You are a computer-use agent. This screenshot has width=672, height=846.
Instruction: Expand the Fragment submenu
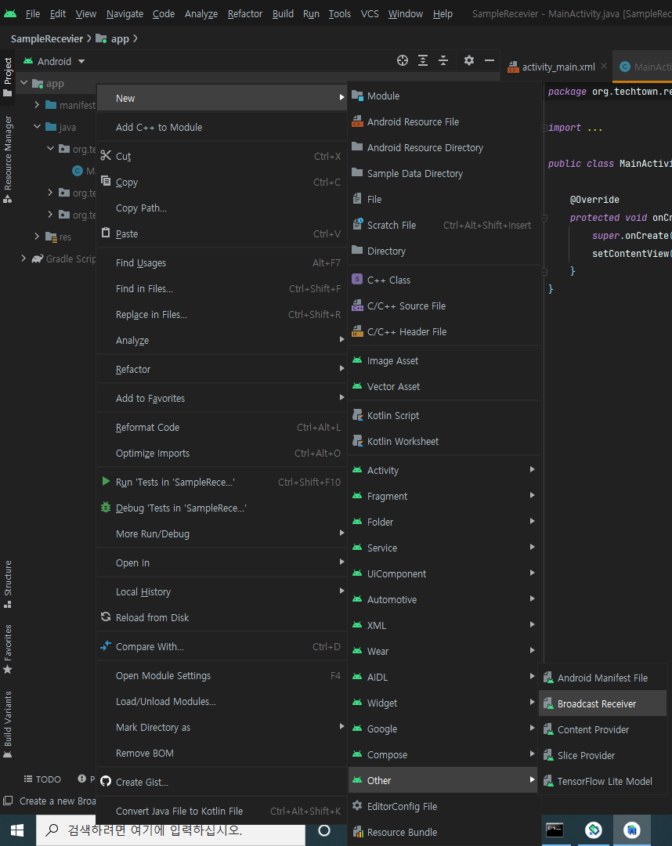pos(443,496)
